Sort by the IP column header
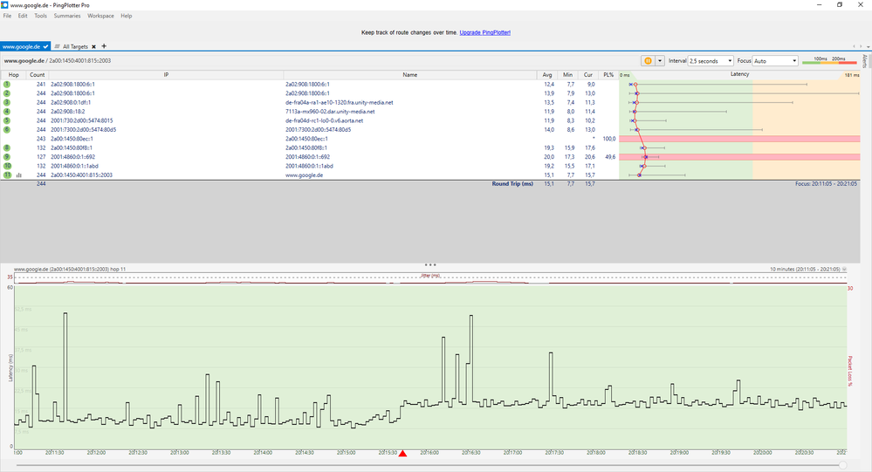The height and width of the screenshot is (472, 872). click(166, 74)
